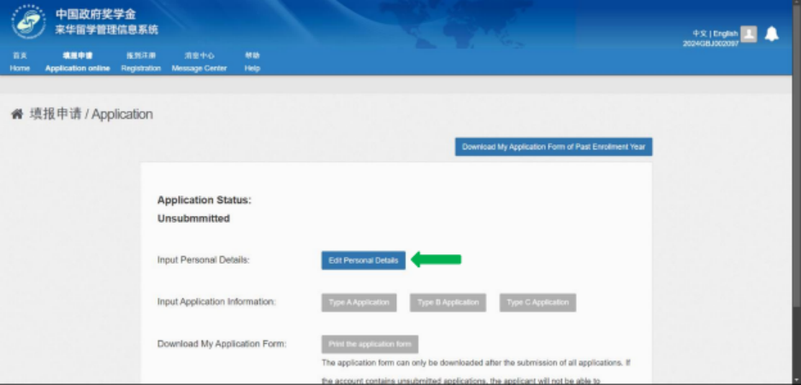
Task: Select the Type A Application button
Action: point(359,302)
